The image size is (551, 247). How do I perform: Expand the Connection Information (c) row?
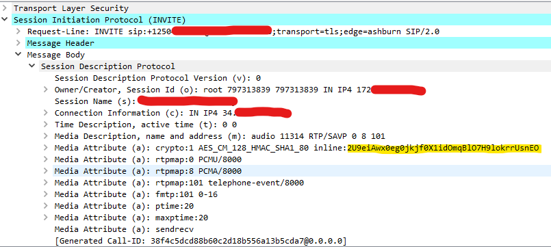coord(46,112)
